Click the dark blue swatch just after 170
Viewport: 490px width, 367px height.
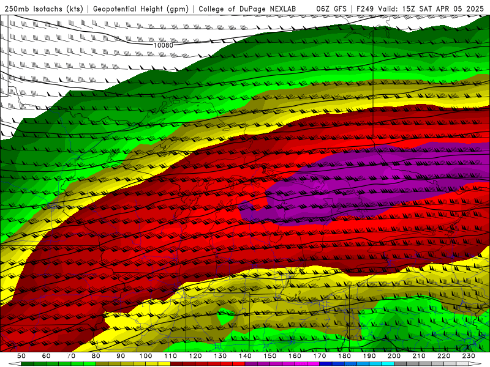pyautogui.click(x=326, y=364)
